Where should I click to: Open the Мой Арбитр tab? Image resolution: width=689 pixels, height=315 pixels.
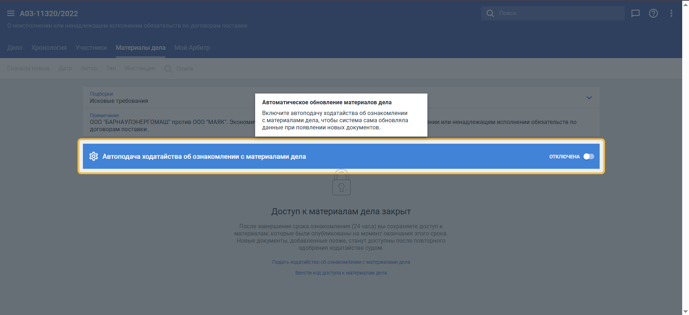192,48
